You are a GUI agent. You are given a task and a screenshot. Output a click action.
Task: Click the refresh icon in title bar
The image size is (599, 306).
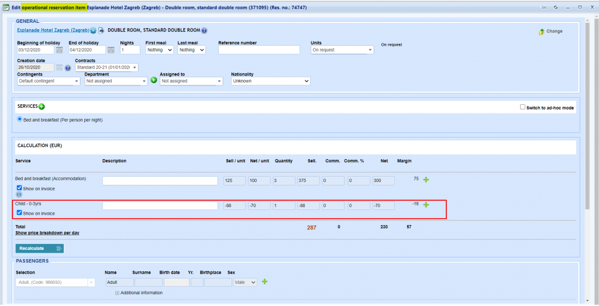coord(555,7)
